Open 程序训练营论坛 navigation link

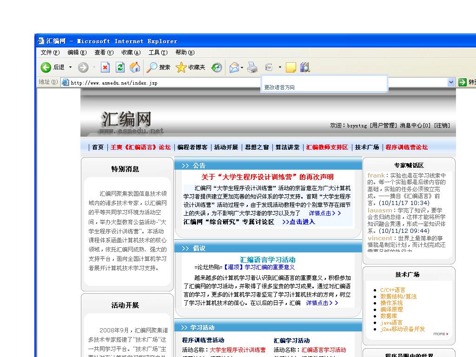click(x=406, y=147)
